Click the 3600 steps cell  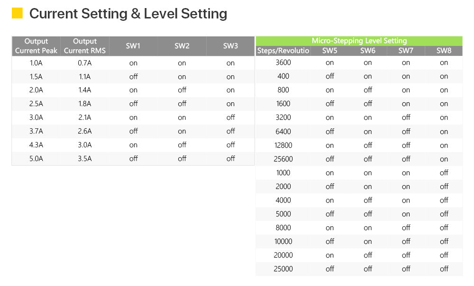pos(283,63)
